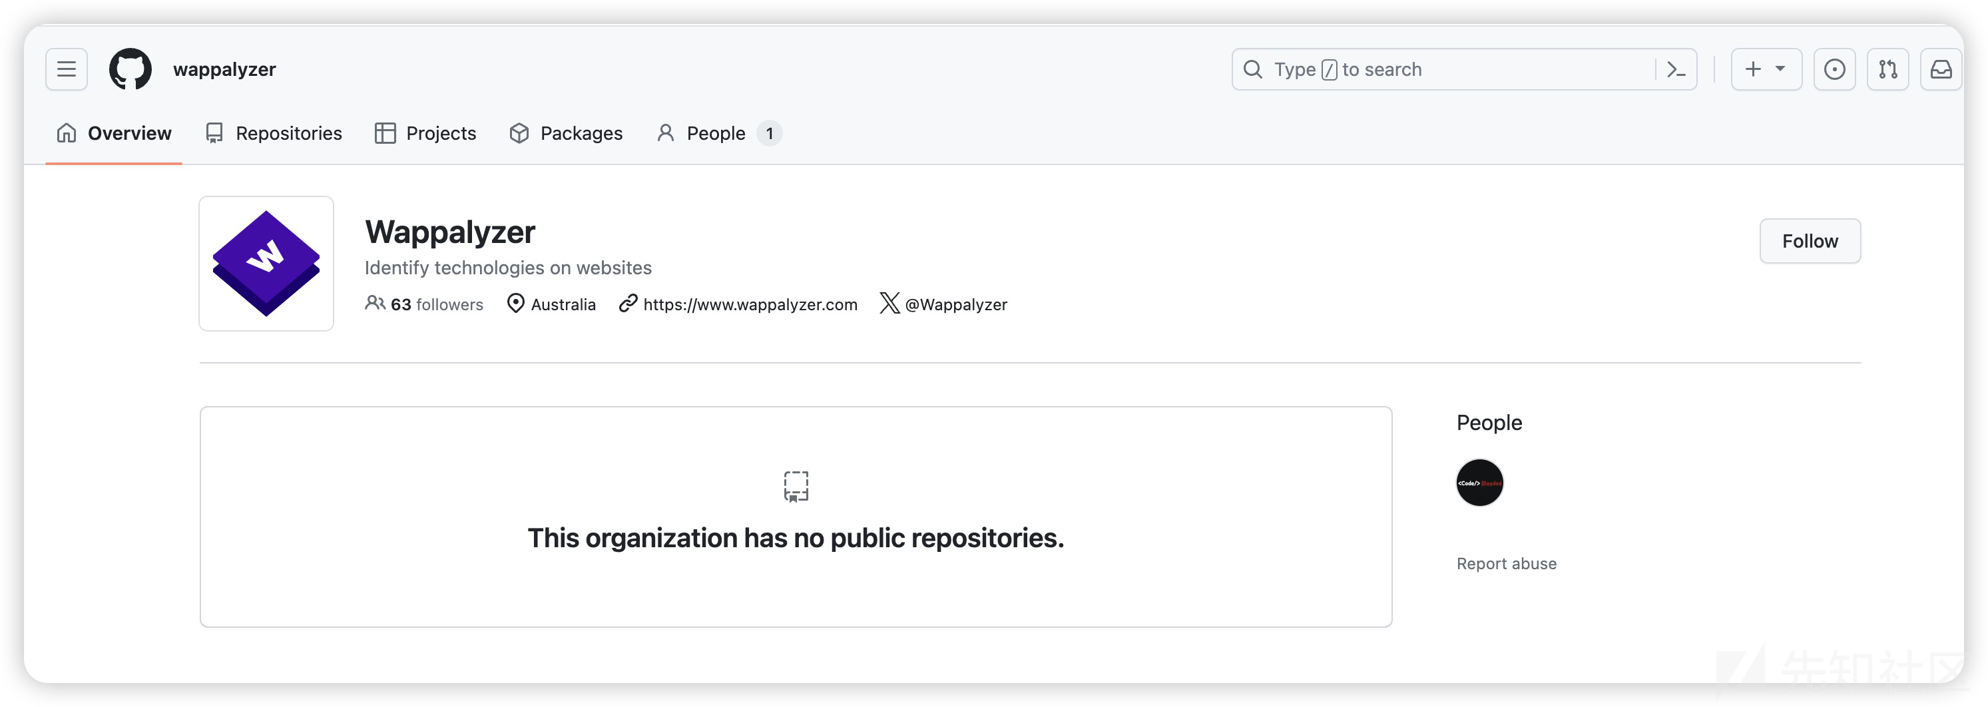The width and height of the screenshot is (1988, 707).
Task: Open the command palette icon in search bar
Action: (1676, 69)
